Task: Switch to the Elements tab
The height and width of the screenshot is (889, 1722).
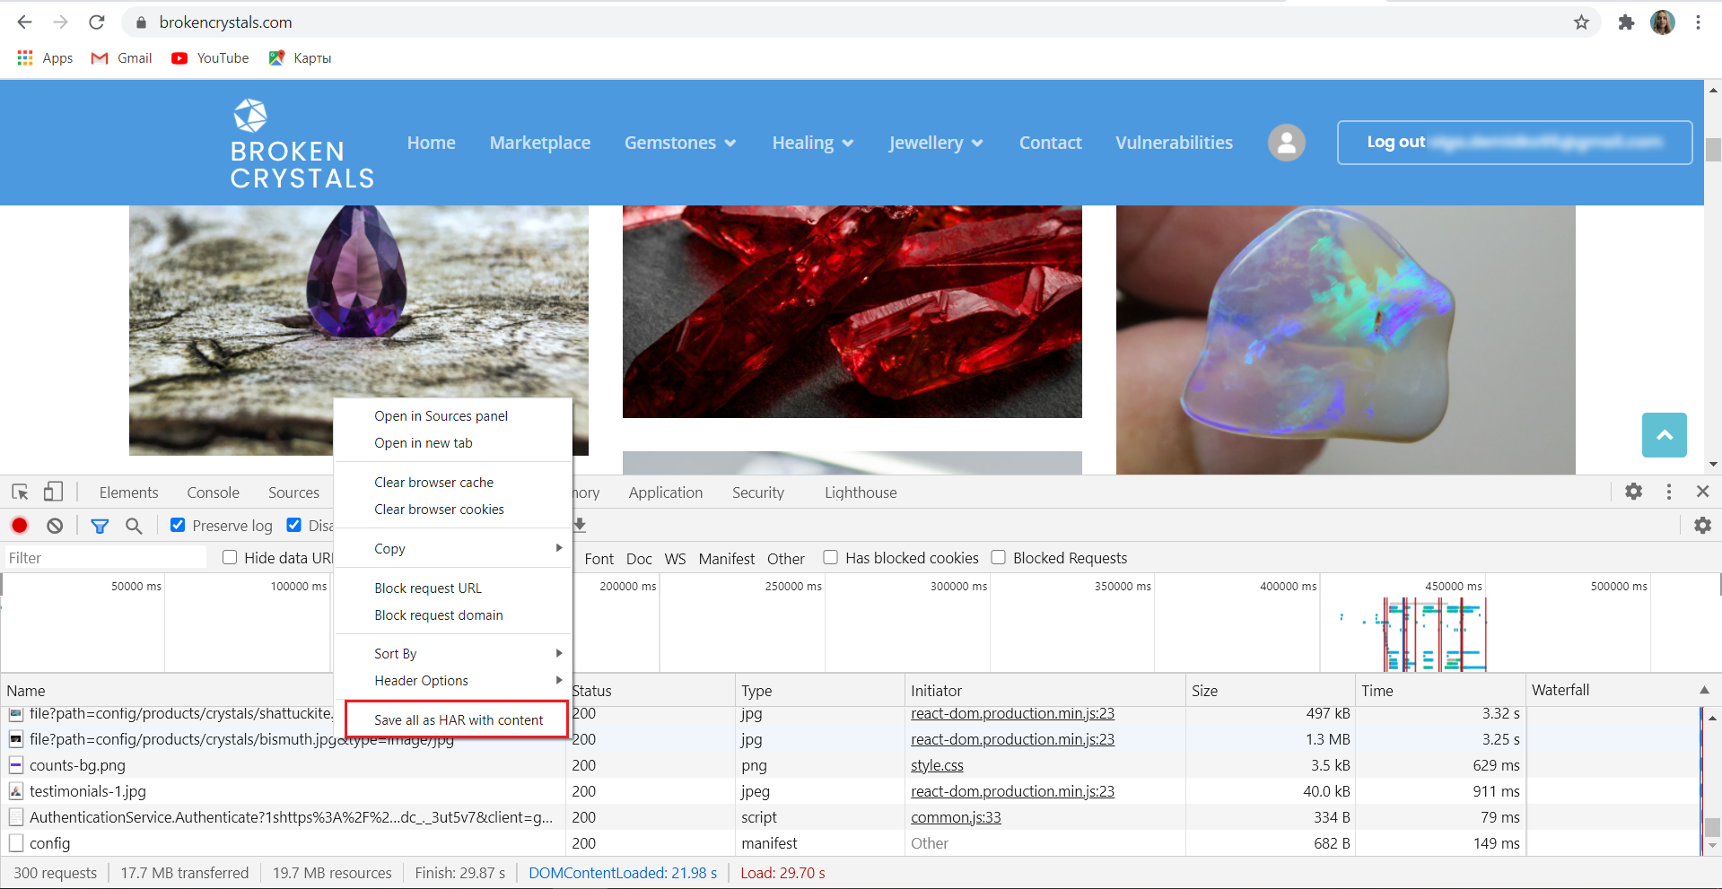Action: click(x=128, y=492)
